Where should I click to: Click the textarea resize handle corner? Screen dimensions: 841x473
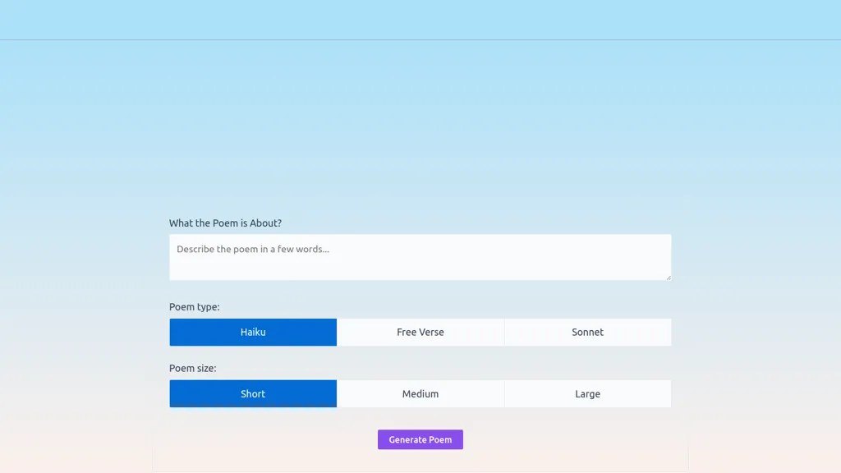[x=668, y=277]
